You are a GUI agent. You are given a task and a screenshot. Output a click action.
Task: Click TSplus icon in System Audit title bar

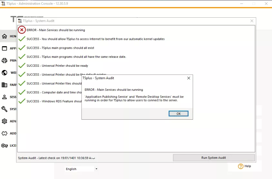tap(20, 21)
